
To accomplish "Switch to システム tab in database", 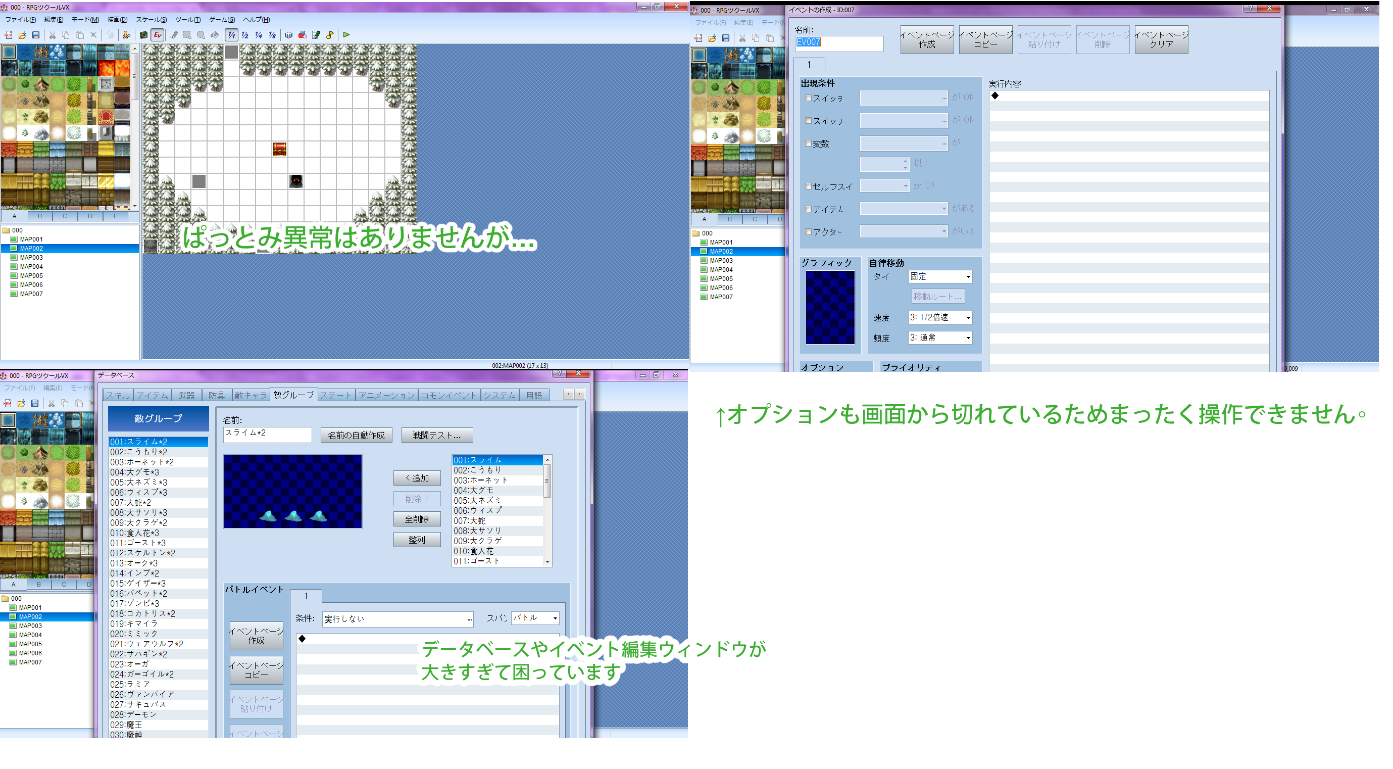I will pyautogui.click(x=499, y=395).
